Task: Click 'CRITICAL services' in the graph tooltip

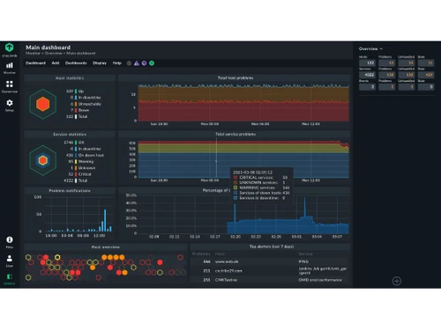Action: pyautogui.click(x=256, y=178)
